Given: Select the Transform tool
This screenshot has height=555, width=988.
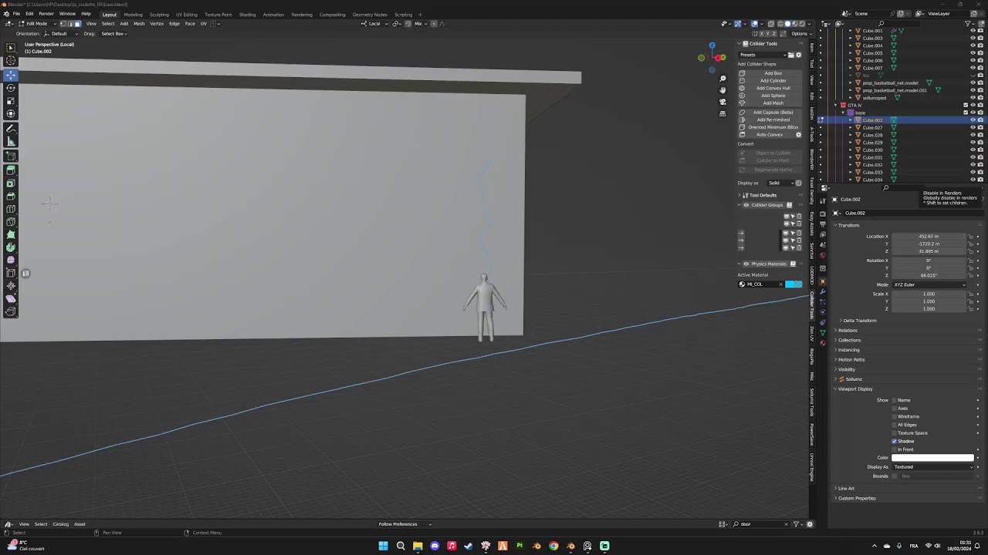Looking at the screenshot, I should 11,114.
